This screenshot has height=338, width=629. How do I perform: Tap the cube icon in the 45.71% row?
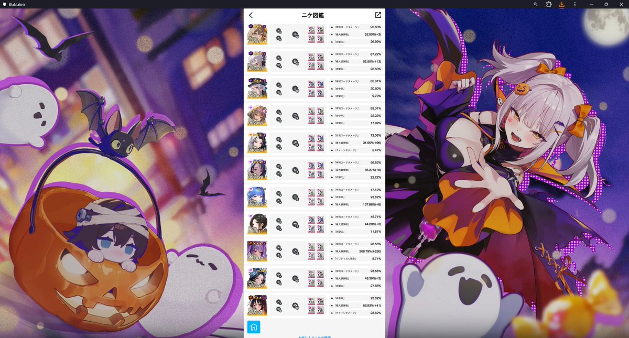295,225
